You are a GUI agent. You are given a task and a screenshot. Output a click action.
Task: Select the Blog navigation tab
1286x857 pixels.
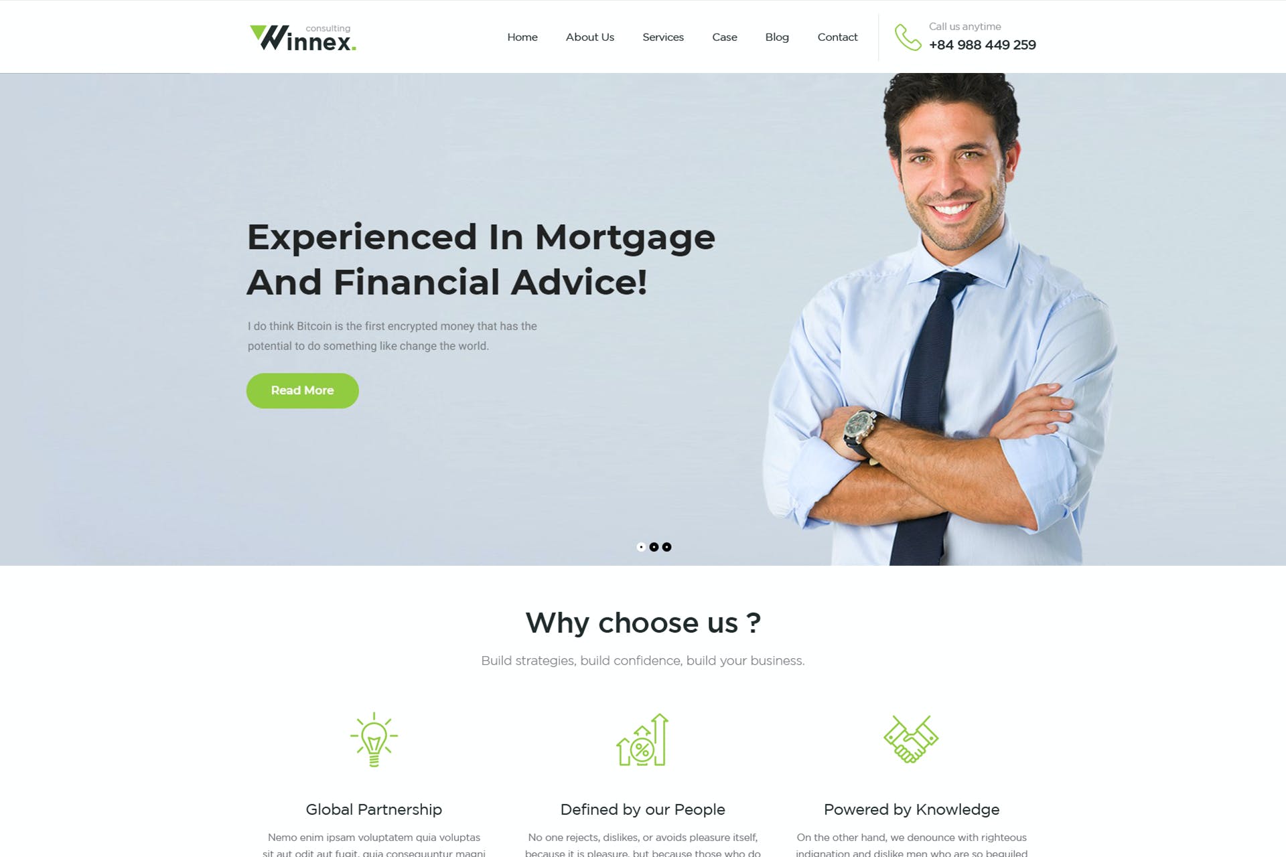[x=777, y=36]
